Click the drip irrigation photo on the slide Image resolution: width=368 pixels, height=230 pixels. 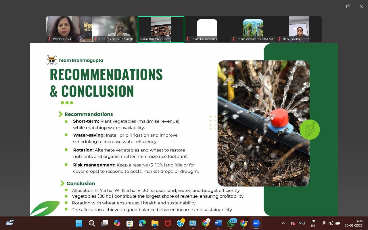[x=263, y=123]
